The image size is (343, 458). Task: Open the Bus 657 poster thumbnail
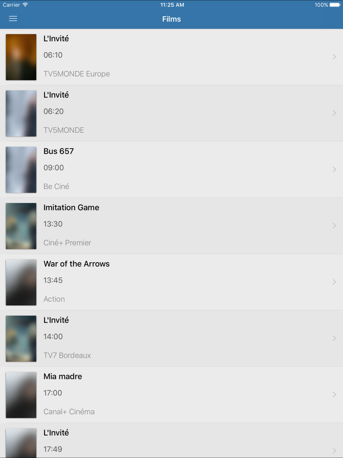tap(21, 170)
